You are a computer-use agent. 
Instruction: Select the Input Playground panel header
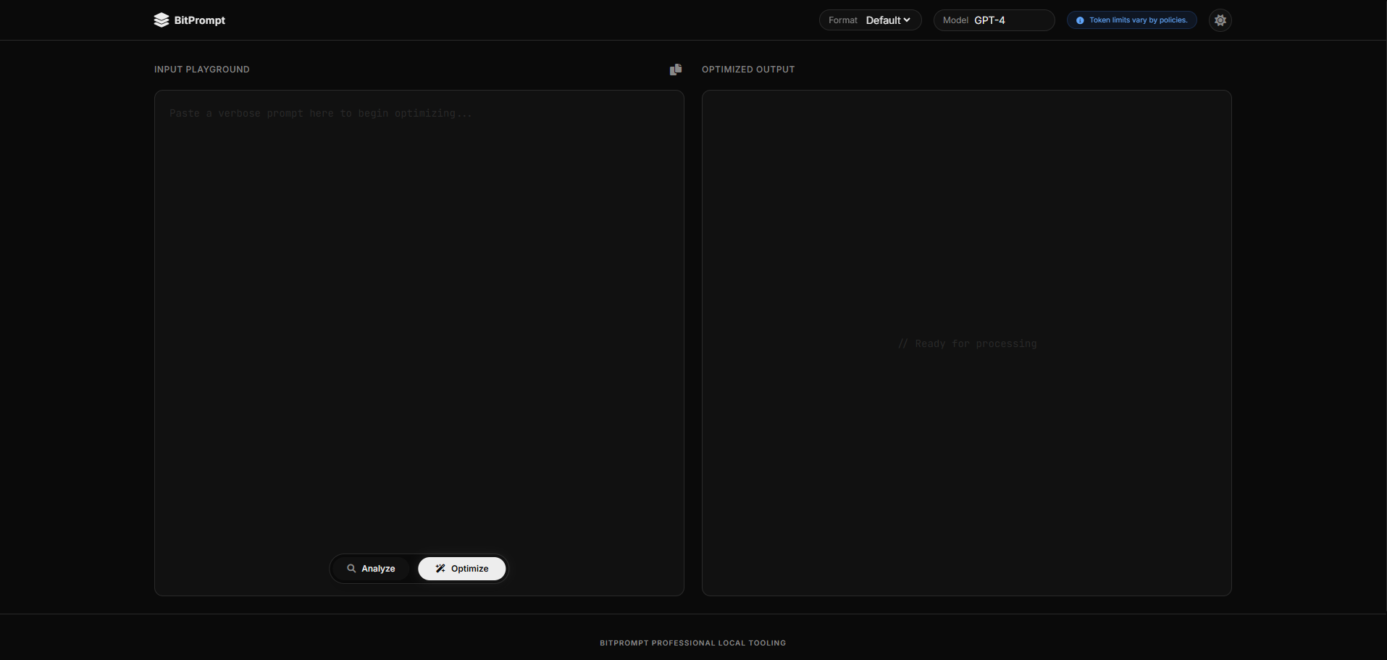(x=201, y=69)
